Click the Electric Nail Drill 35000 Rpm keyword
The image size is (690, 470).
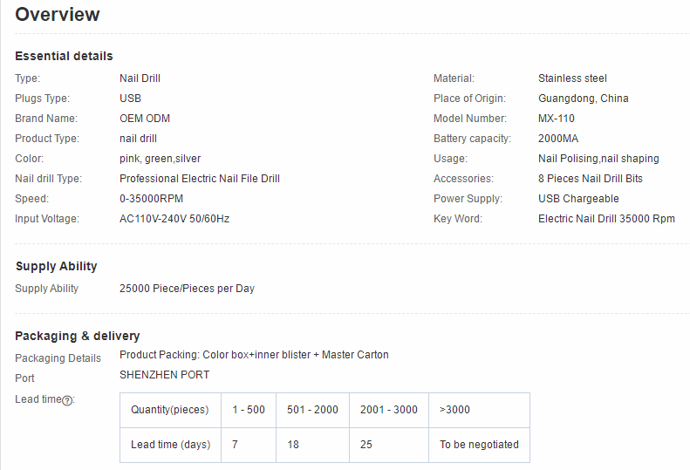pos(606,219)
